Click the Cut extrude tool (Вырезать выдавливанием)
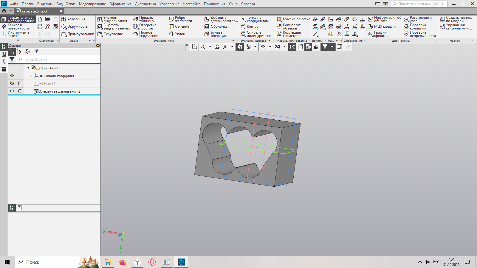The height and width of the screenshot is (268, 477). pyautogui.click(x=113, y=27)
